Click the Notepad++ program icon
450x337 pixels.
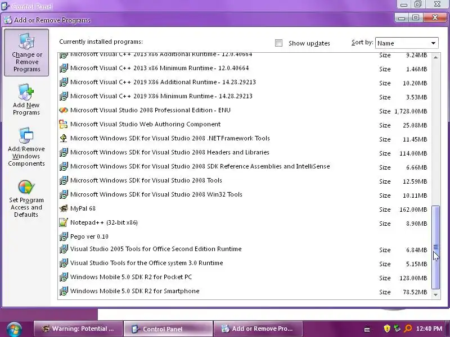pos(64,222)
